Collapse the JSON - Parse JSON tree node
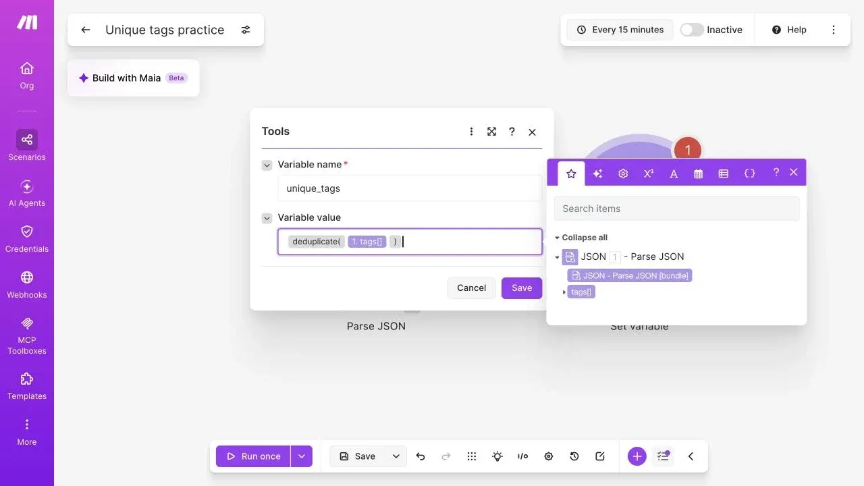864x486 pixels. tap(558, 257)
